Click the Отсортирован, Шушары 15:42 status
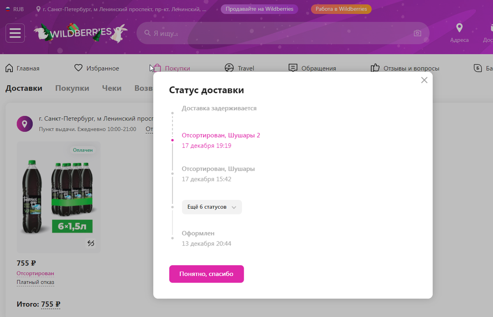Screen dimensions: 493x317 coord(218,169)
